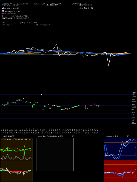The width and height of the screenshot is (137, 182).
Task: Click the '(MGR) 3.9, 49.4, 45.6' ADX values
Action: coord(28,23)
